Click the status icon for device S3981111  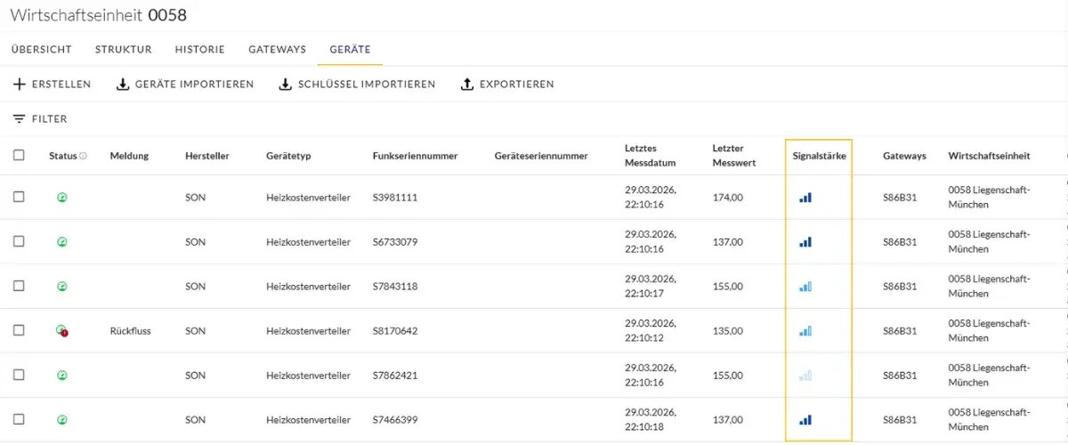click(62, 198)
